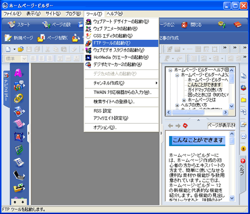This screenshot has height=214, width=250.
Task: Click the gold chain link icon in navigation menu
Action: pos(18,98)
